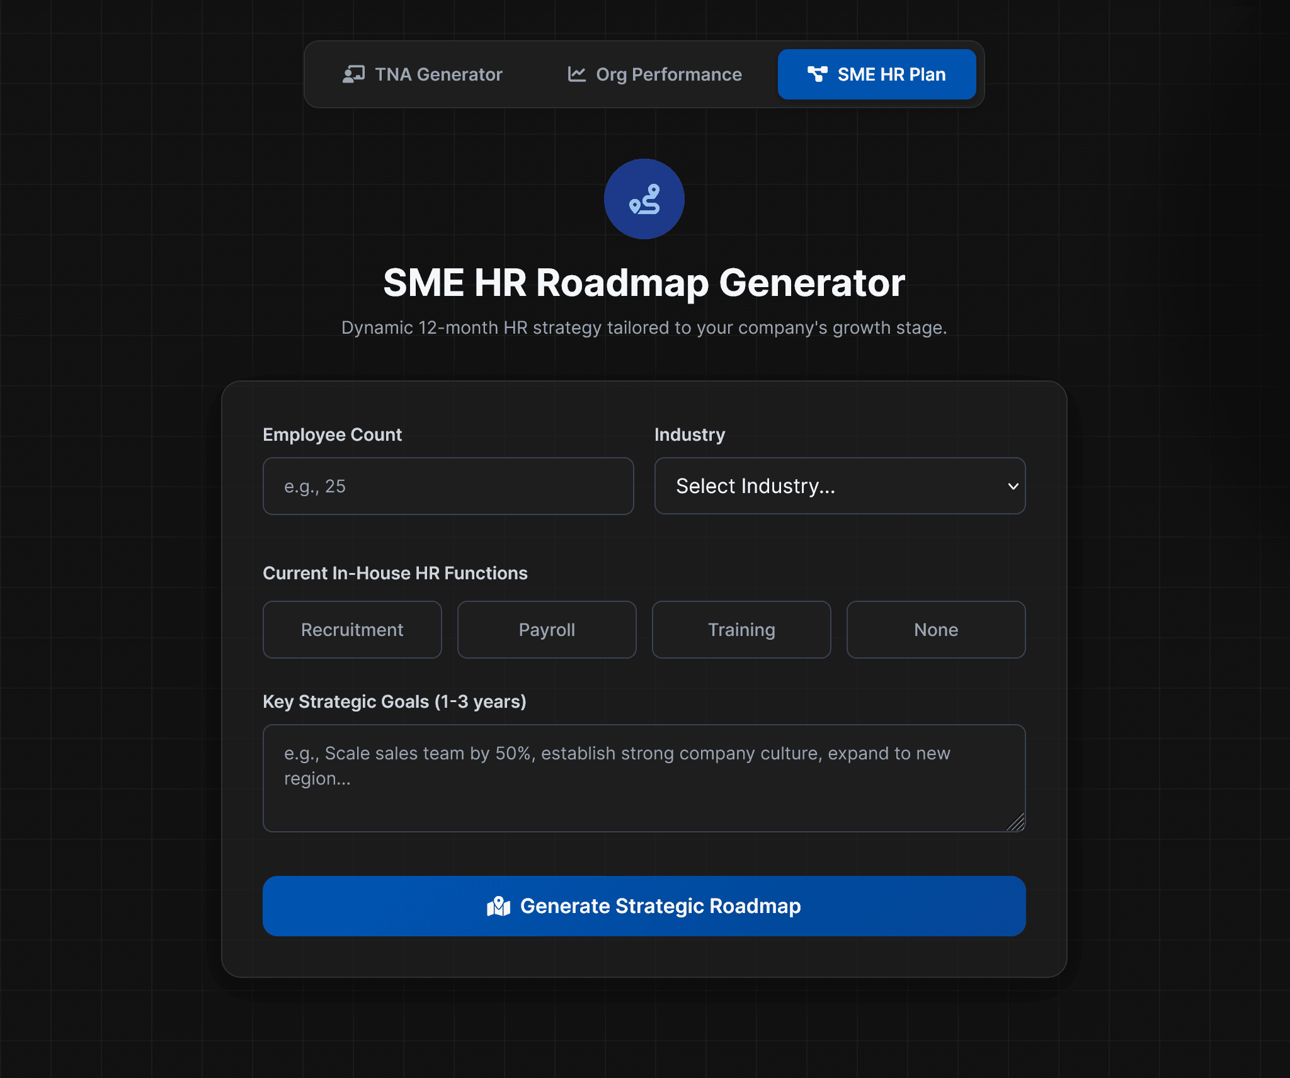Switch to the Org Performance tab
The image size is (1290, 1078).
pyautogui.click(x=655, y=74)
